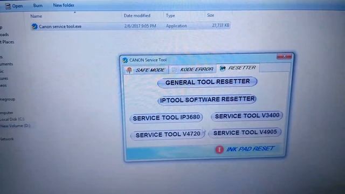345x194 pixels.
Task: Open Pictures library in the sidebar
Action: [4, 78]
